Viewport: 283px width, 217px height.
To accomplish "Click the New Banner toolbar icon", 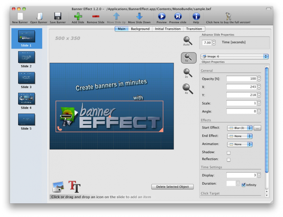I will (x=20, y=16).
